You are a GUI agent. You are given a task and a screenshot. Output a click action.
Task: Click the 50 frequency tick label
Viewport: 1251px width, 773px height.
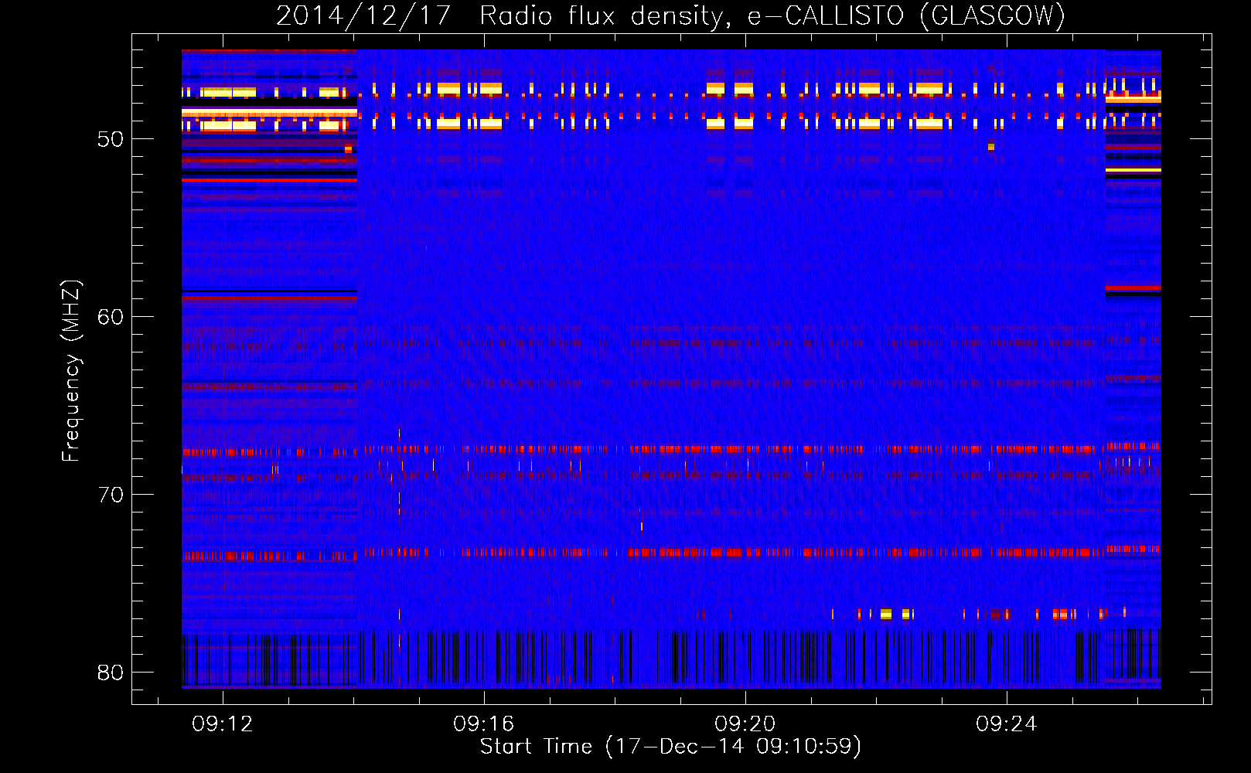click(x=111, y=139)
